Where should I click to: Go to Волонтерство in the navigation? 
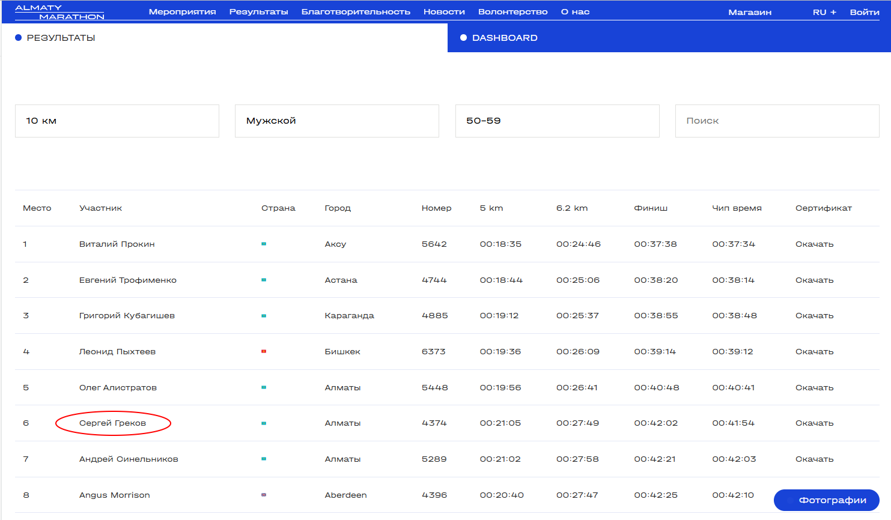[x=512, y=12]
